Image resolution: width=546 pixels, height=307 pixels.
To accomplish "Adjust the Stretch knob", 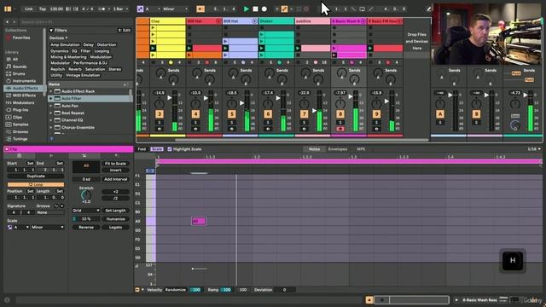I will pos(86,195).
